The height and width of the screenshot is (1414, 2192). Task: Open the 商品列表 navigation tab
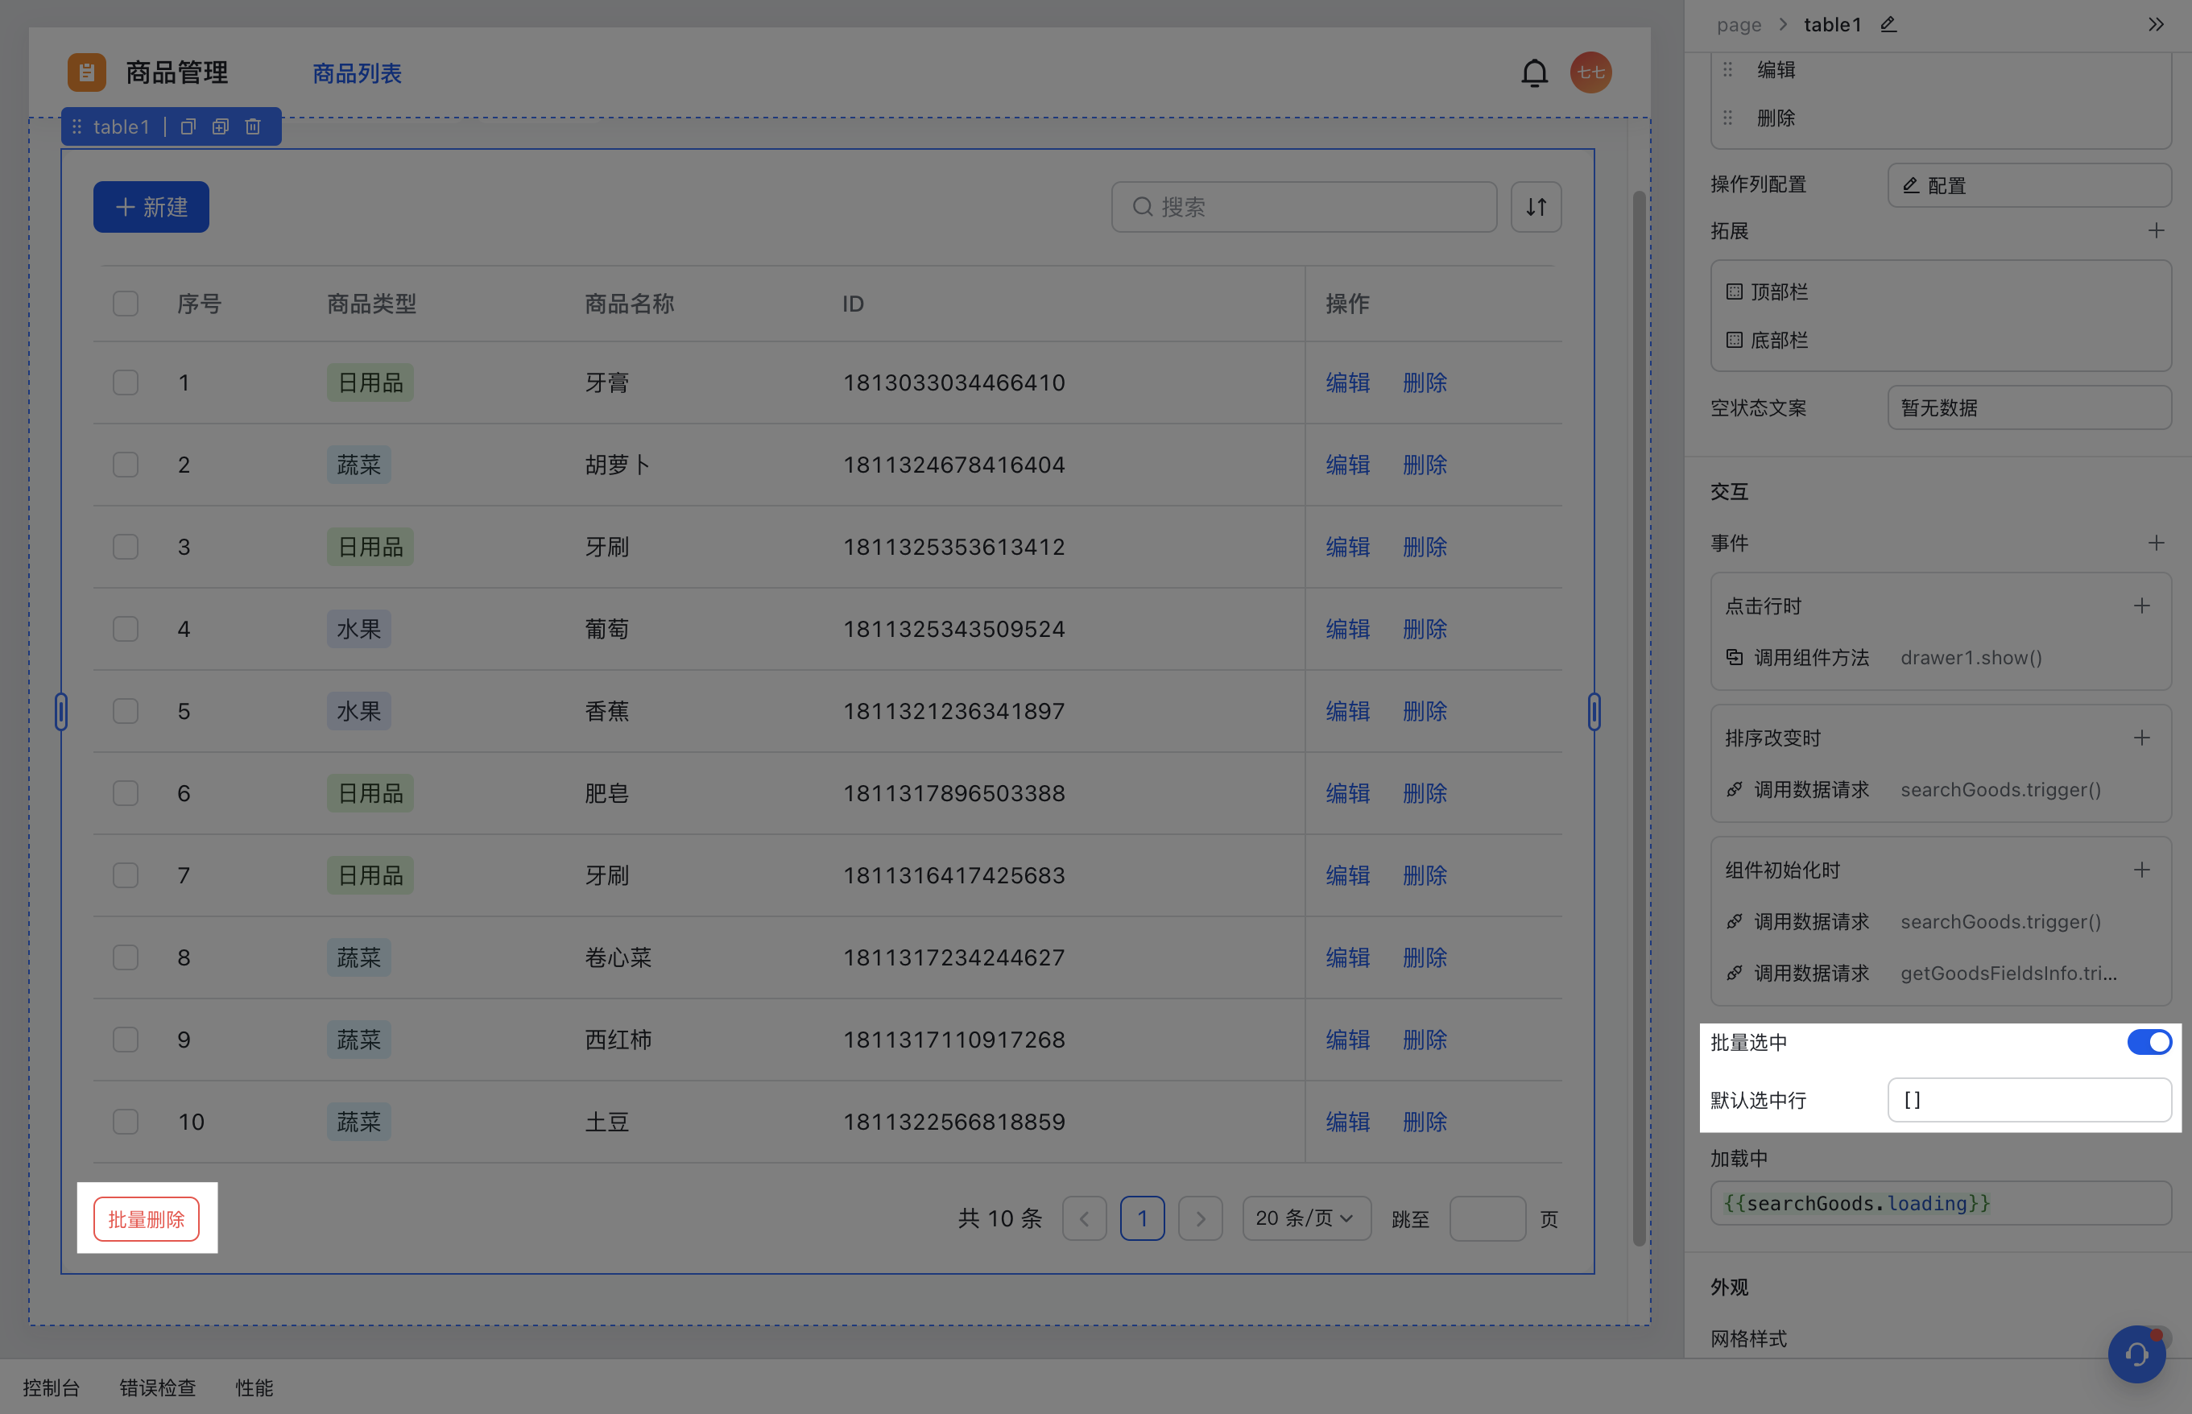click(358, 73)
